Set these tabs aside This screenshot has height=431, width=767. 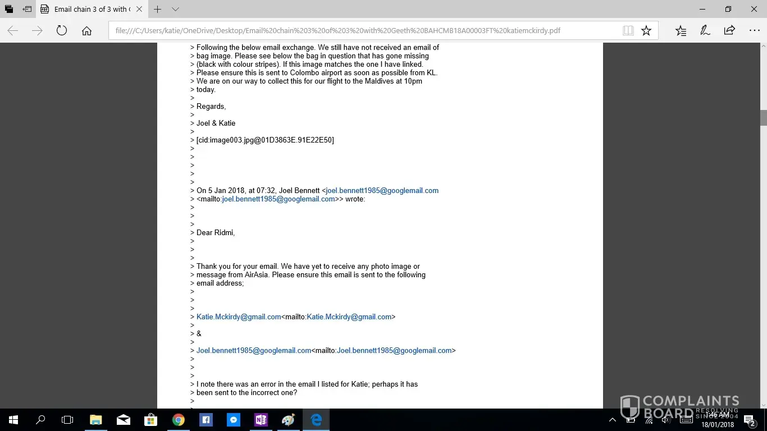click(x=27, y=9)
